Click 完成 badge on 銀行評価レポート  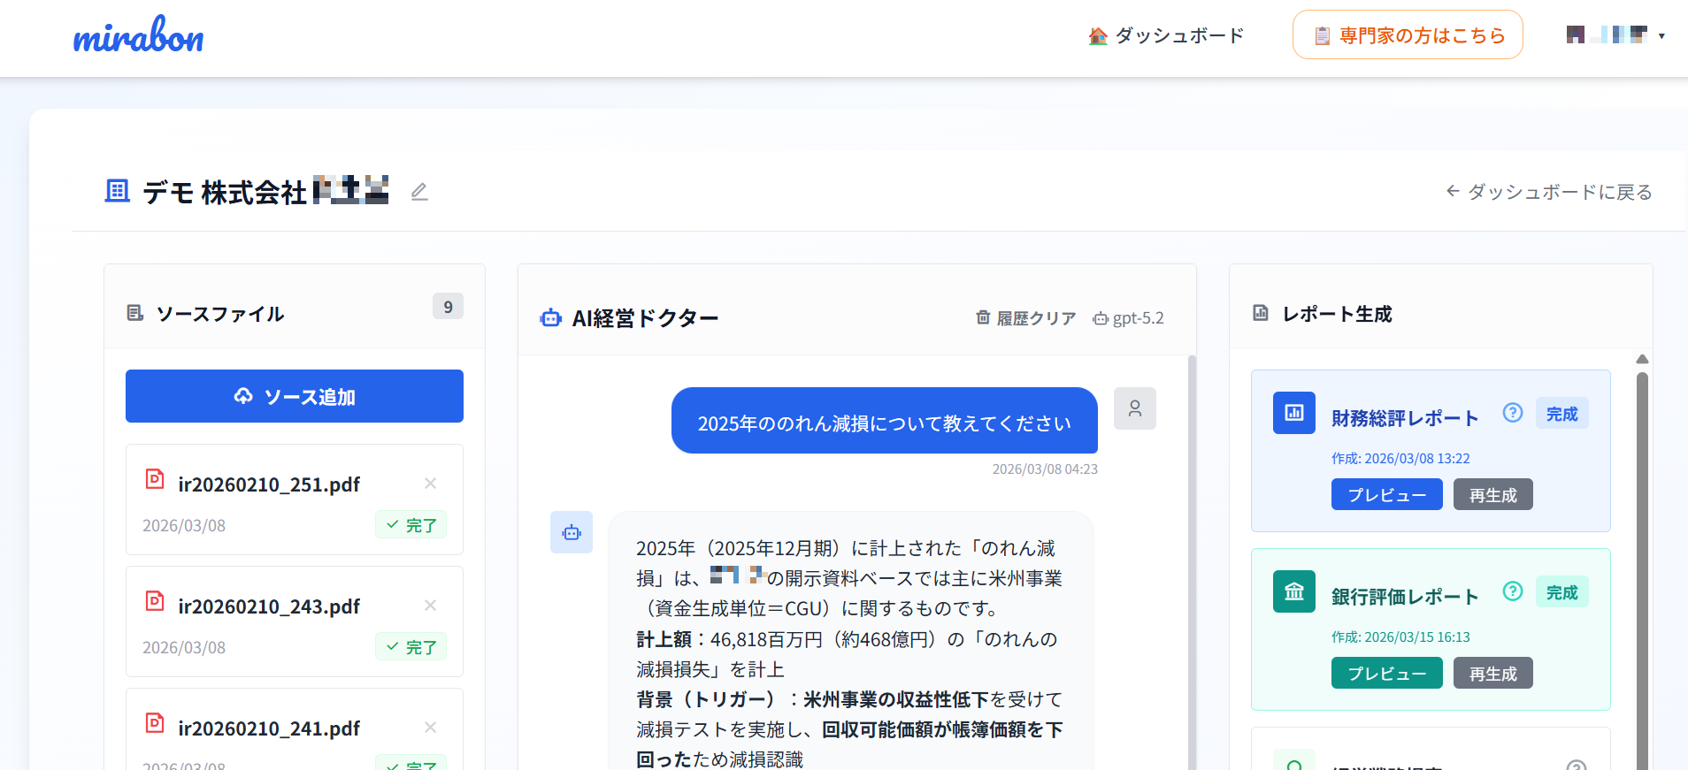[x=1562, y=592]
